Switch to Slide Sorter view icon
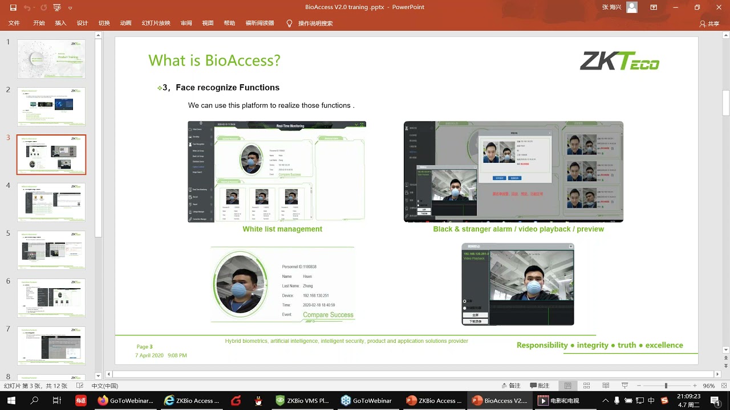Viewport: 730px width, 410px height. pos(587,386)
